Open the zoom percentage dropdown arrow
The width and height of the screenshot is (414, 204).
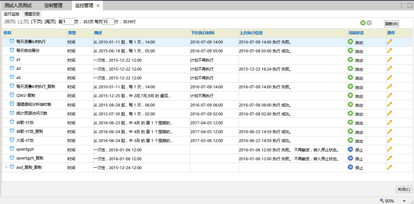click(x=404, y=201)
